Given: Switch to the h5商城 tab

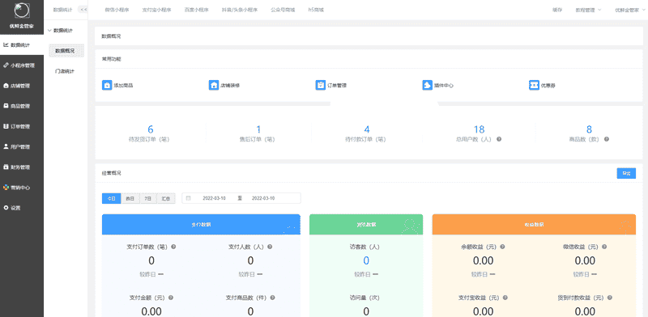Looking at the screenshot, I should pos(316,10).
